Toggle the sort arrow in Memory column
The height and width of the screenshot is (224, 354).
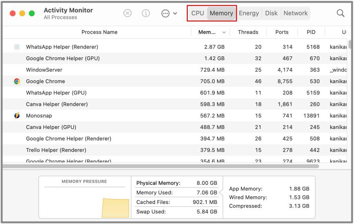(x=224, y=32)
